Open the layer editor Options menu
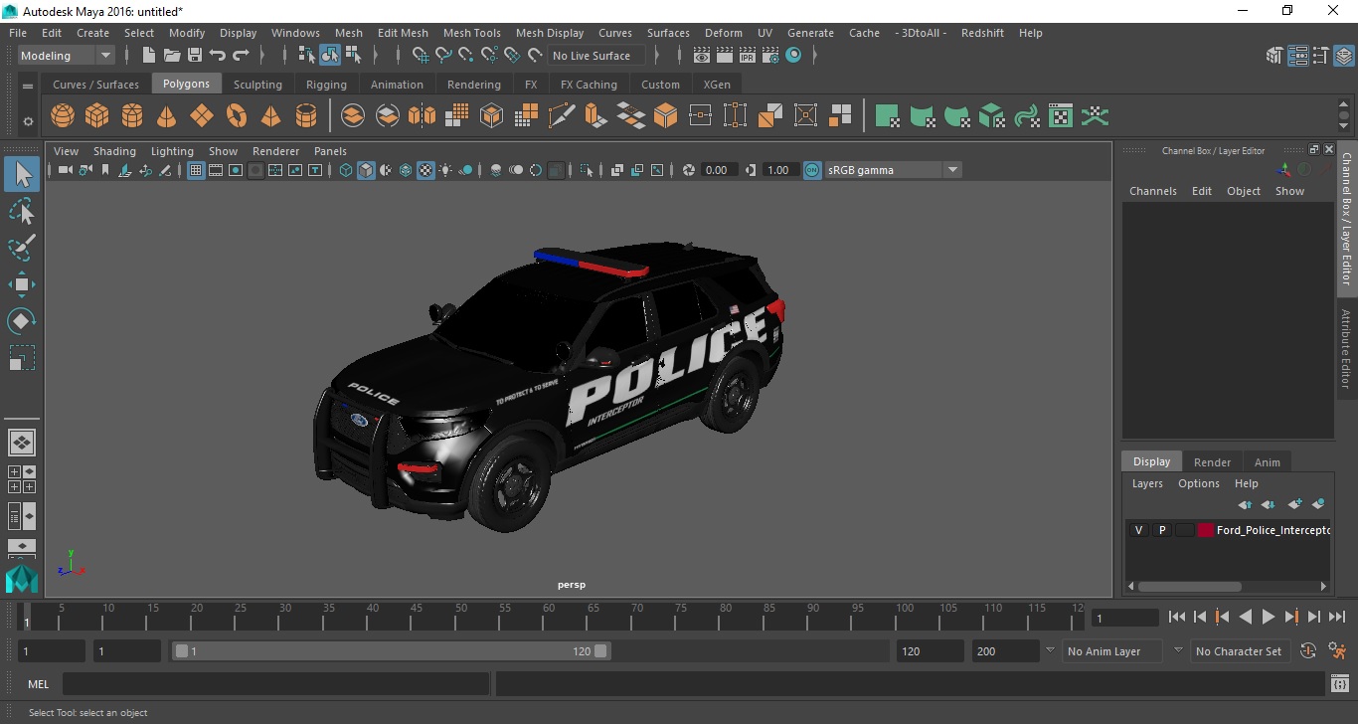This screenshot has width=1358, height=724. click(1198, 483)
